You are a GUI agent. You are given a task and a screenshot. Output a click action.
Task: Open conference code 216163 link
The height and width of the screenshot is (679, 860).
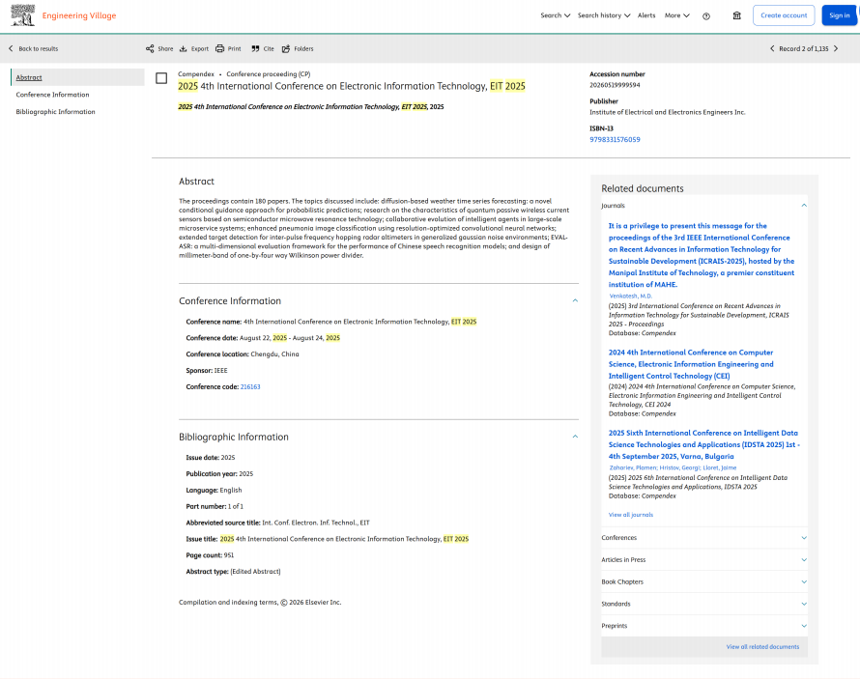click(250, 386)
